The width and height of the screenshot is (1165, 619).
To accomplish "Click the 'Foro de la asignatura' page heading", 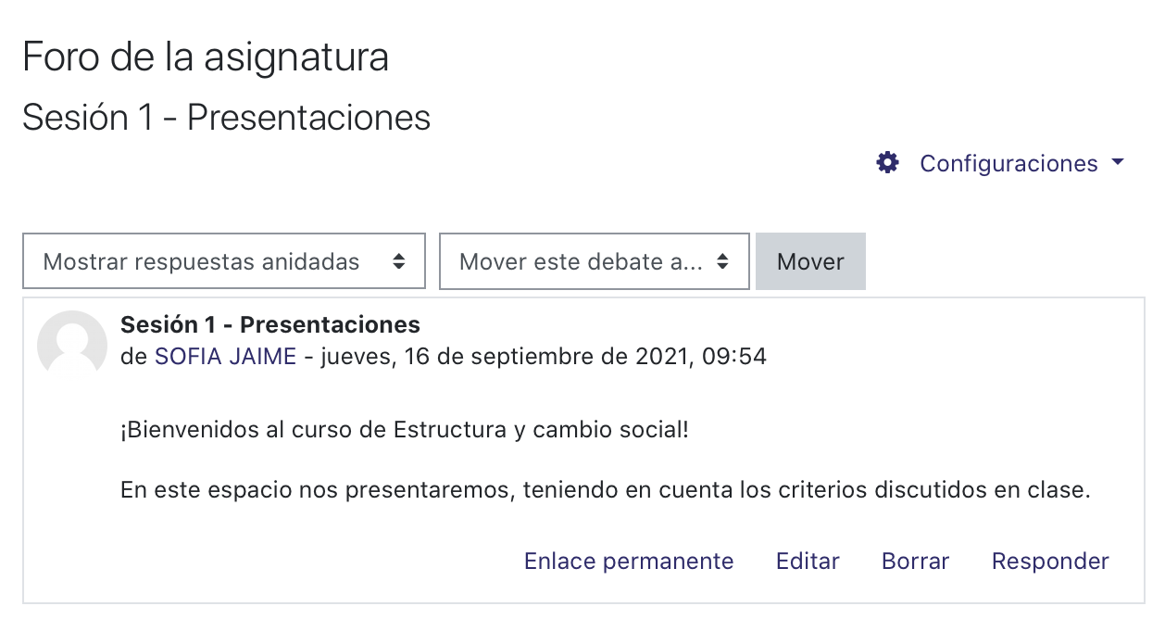I will [x=206, y=57].
